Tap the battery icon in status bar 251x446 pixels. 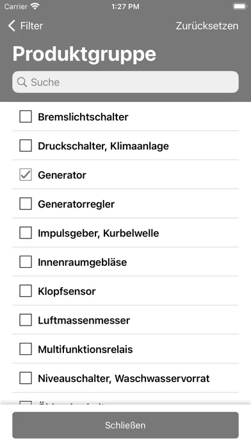[239, 6]
